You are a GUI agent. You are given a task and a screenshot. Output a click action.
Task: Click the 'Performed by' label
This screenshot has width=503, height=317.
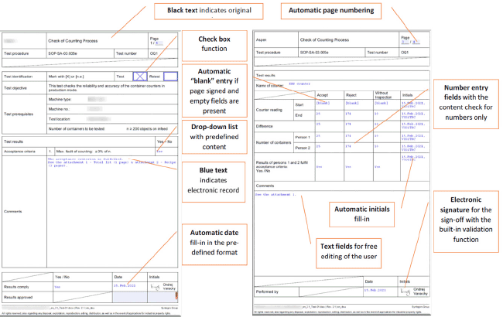[267, 292]
